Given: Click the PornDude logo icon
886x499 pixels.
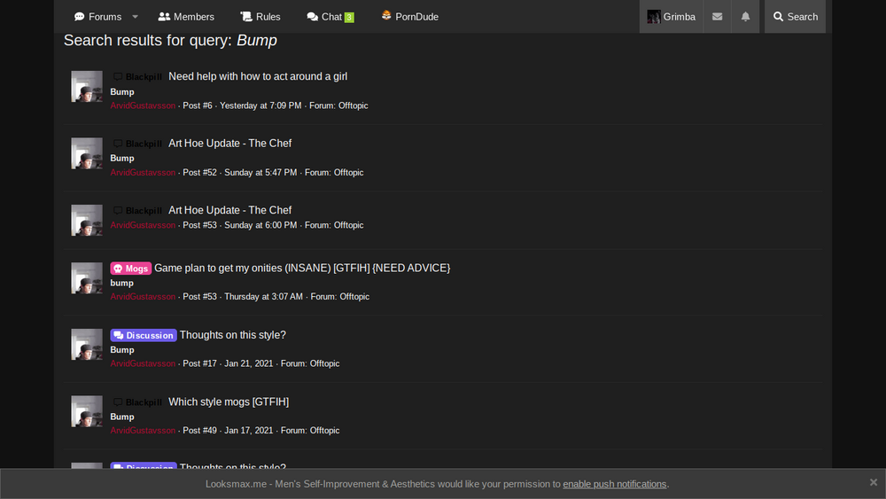Looking at the screenshot, I should click(x=386, y=16).
